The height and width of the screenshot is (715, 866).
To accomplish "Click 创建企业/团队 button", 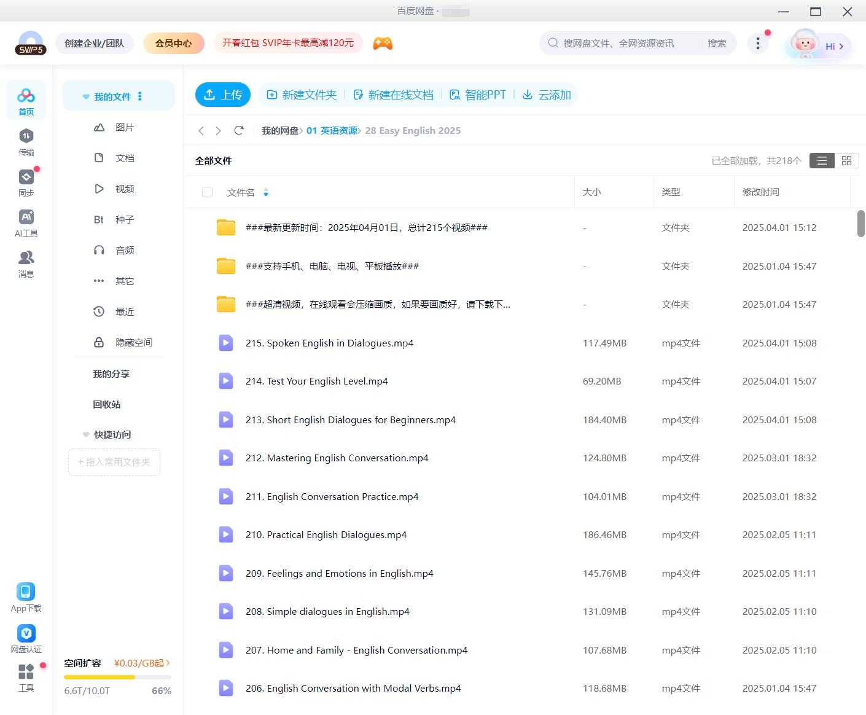I will click(95, 43).
